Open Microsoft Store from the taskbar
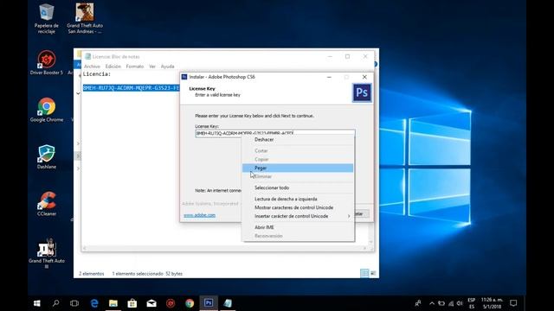The image size is (554, 311). [132, 303]
